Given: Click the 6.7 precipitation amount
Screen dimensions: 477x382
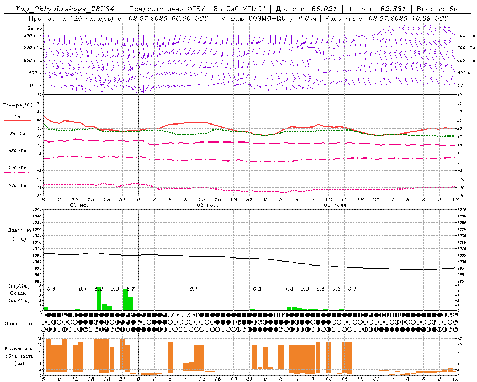Looking at the screenshot, I should tap(130, 289).
